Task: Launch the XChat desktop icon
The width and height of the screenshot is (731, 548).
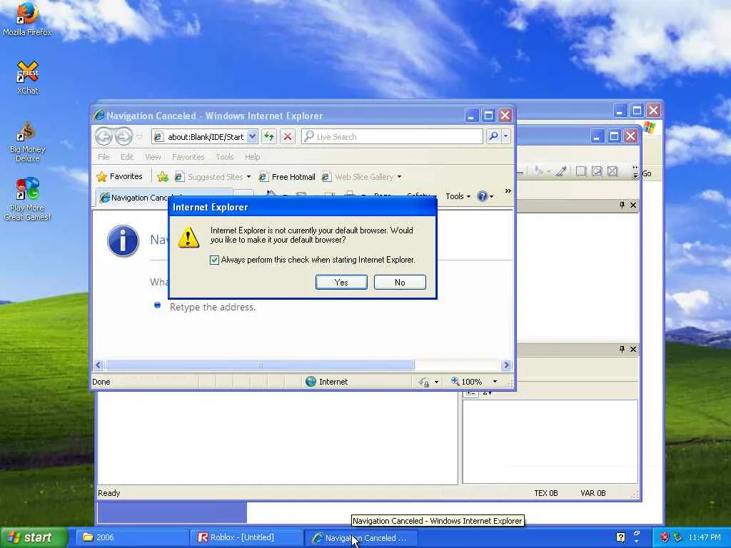Action: click(27, 77)
